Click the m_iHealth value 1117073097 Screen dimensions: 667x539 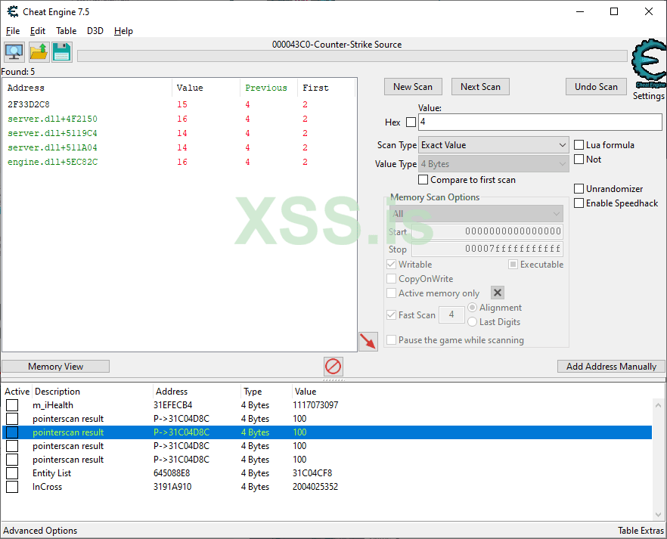coord(315,405)
